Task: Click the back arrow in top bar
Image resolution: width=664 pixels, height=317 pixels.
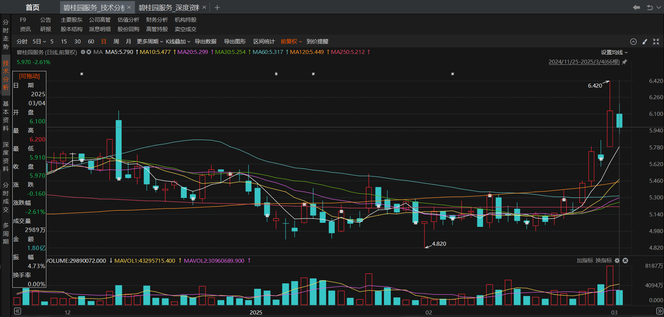Action: pyautogui.click(x=636, y=7)
